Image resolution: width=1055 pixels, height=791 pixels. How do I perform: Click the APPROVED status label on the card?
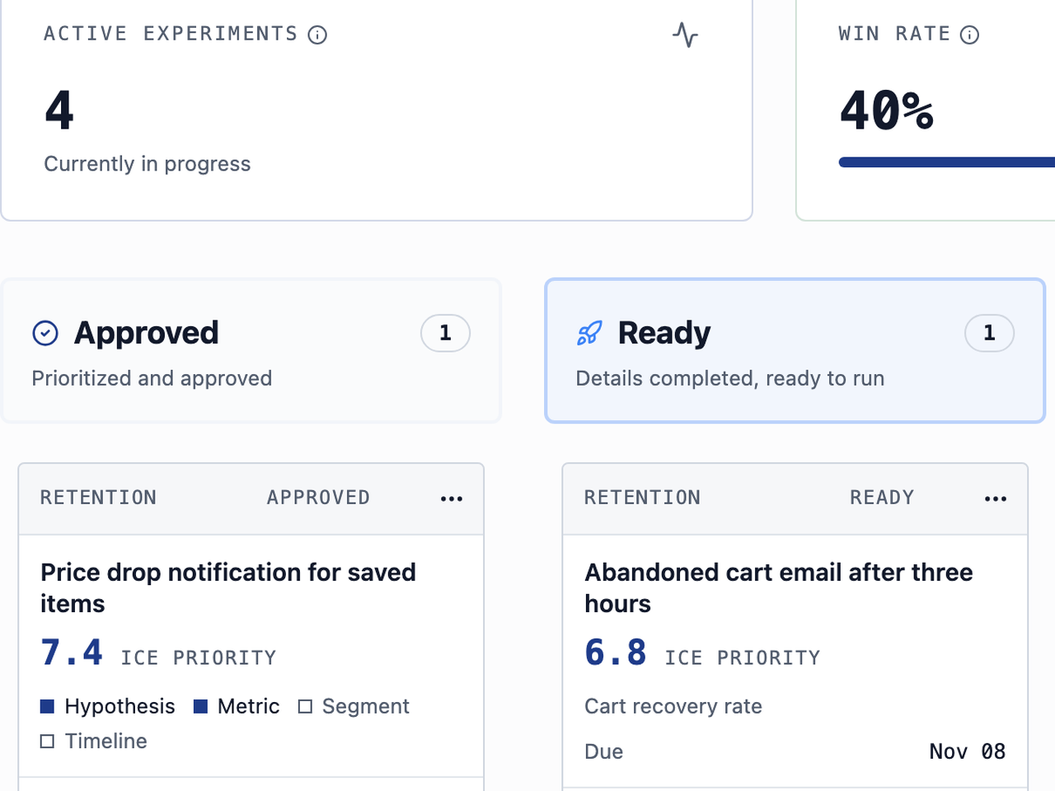(x=318, y=498)
